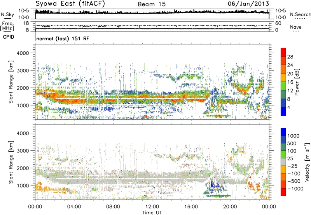
Task: Click the 'Nave' legend label
Action: pos(296,27)
